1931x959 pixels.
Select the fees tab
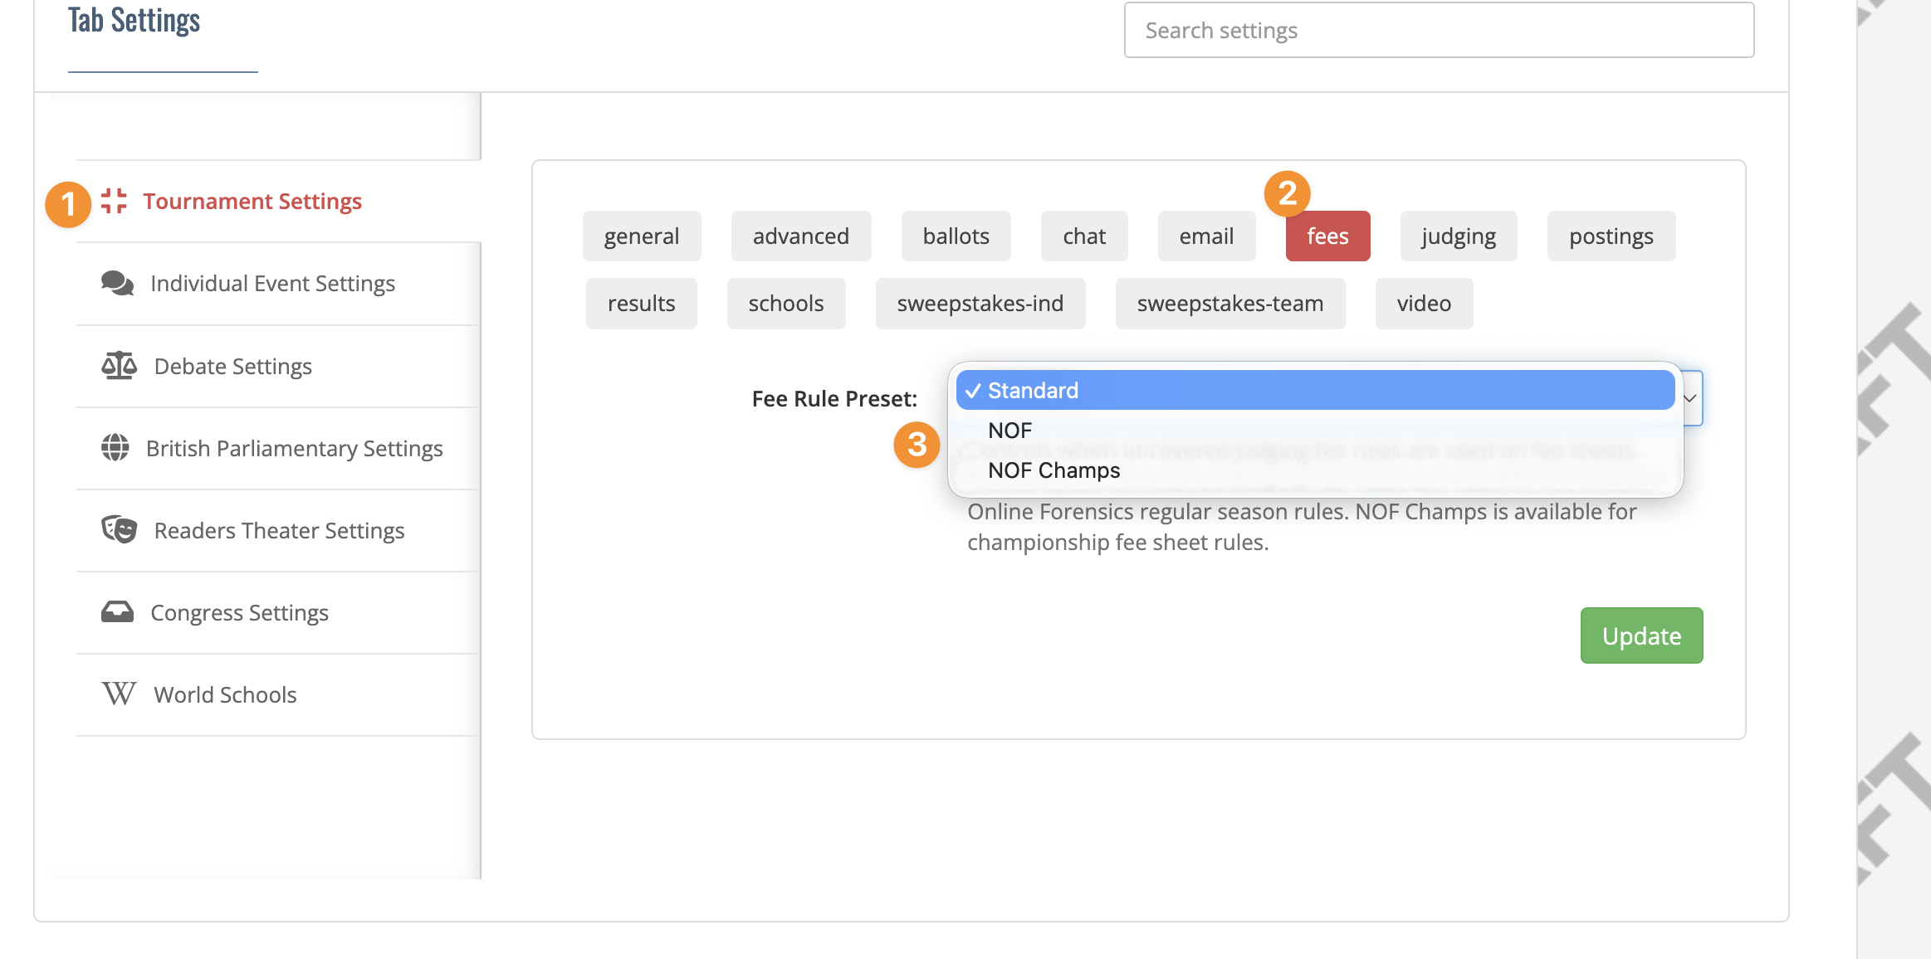click(x=1327, y=236)
